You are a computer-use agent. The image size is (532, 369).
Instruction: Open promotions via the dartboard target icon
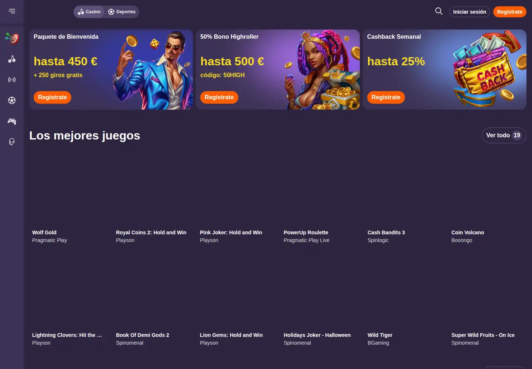pos(12,38)
